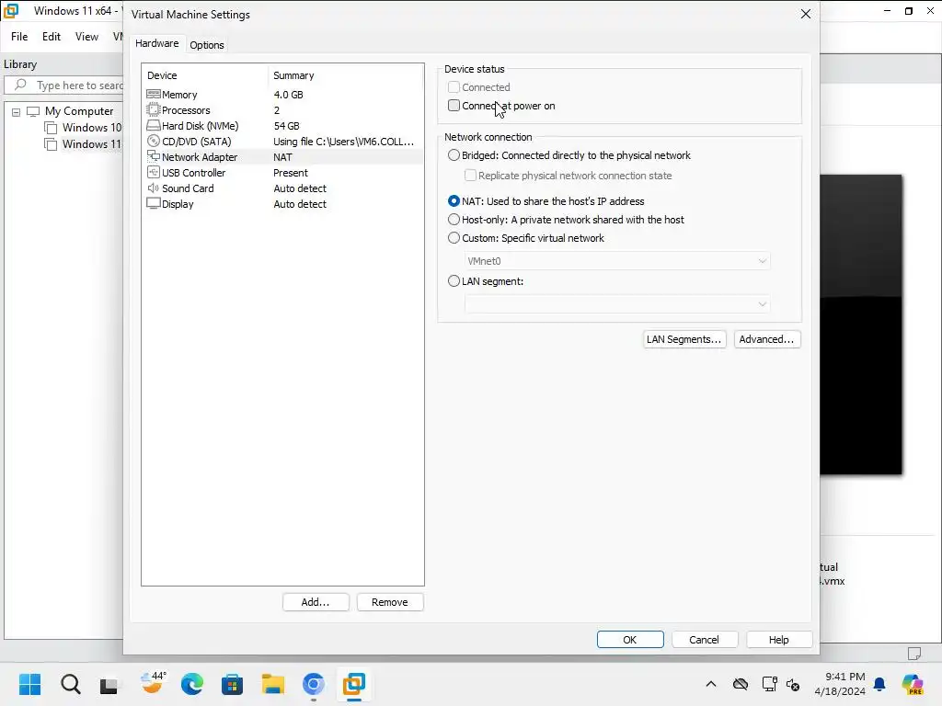Enable Connect at power on checkbox
Viewport: 942px width, 706px height.
pyautogui.click(x=454, y=106)
